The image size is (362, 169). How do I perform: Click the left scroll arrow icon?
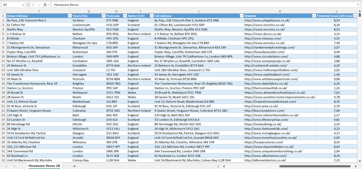224,166
